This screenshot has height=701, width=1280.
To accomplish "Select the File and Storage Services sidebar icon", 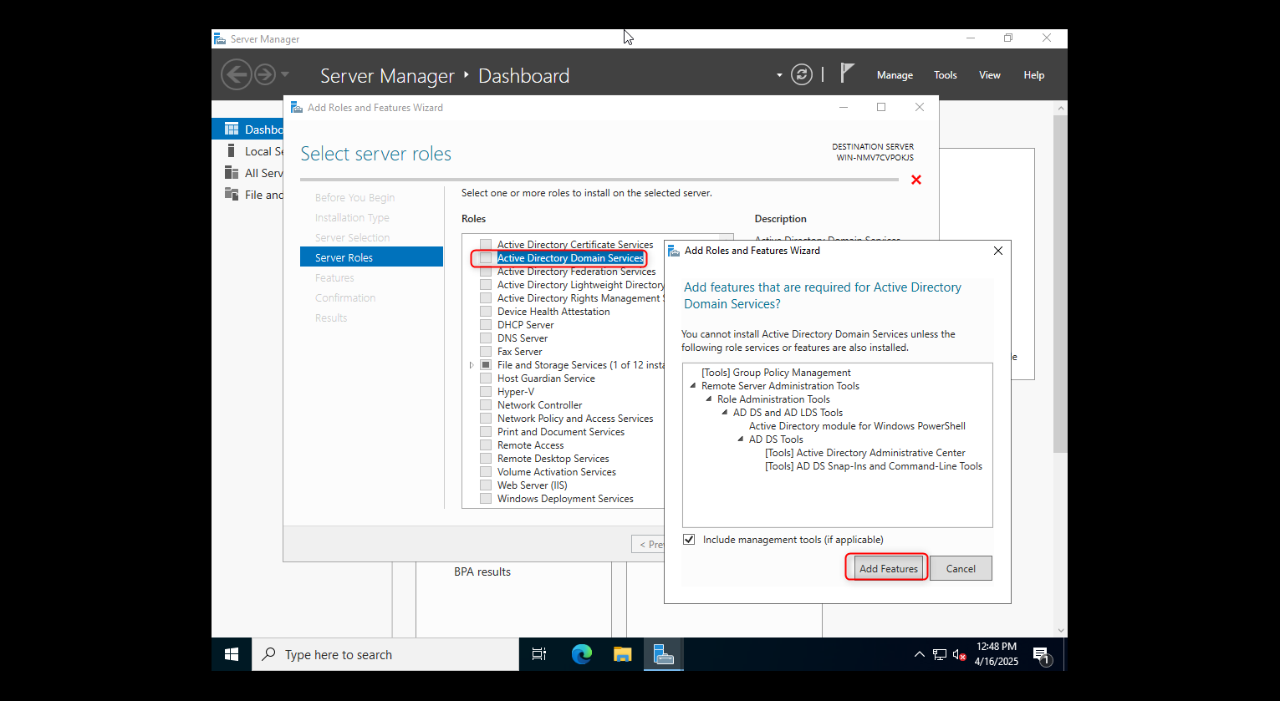I will [x=232, y=195].
